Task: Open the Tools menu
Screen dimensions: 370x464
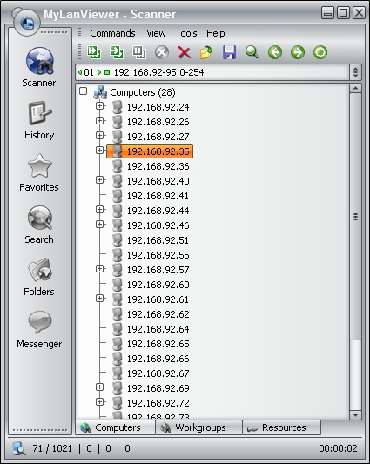Action: [x=186, y=33]
